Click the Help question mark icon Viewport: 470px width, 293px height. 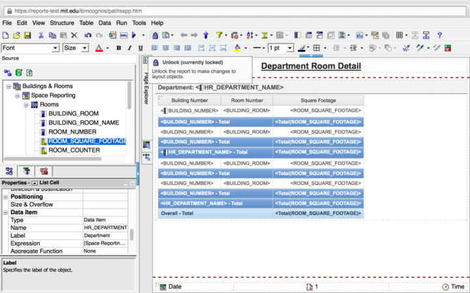440,35
